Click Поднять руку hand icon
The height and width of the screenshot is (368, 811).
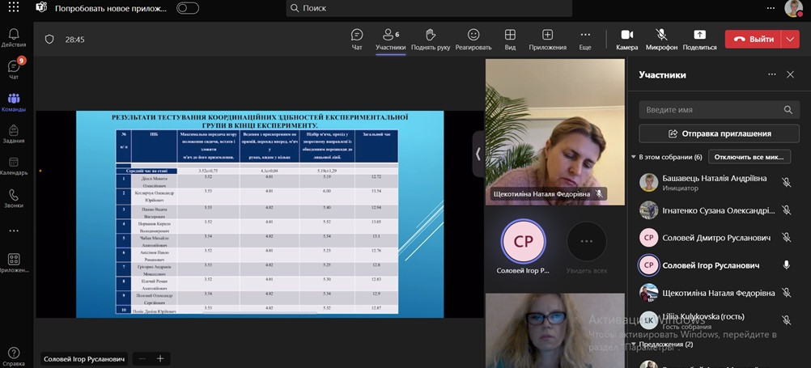point(431,35)
